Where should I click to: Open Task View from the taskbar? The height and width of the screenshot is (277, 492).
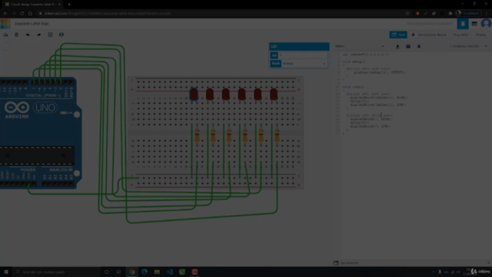point(119,272)
